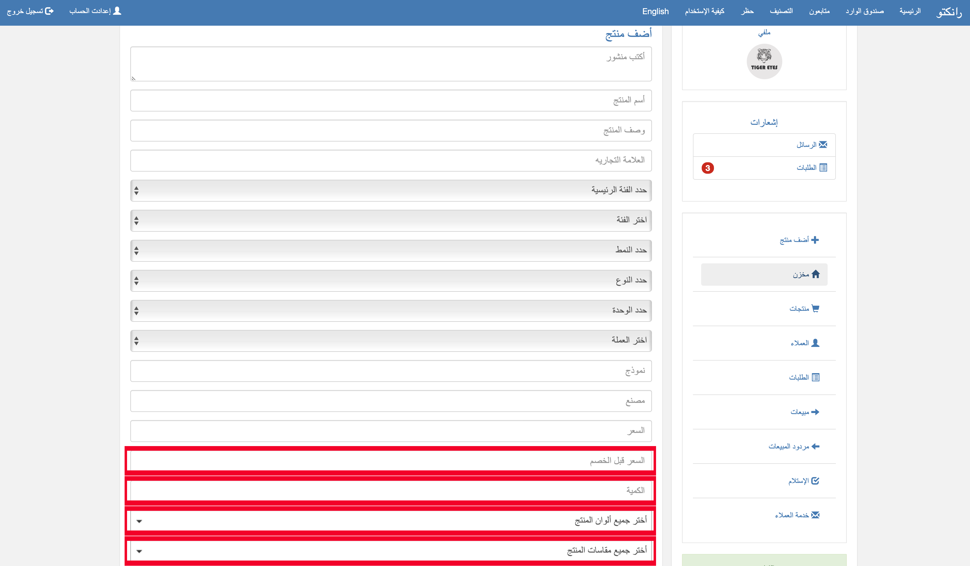Screen dimensions: 970x566
Task: Click the right arrow icon beside مبيعات
Action: [815, 412]
